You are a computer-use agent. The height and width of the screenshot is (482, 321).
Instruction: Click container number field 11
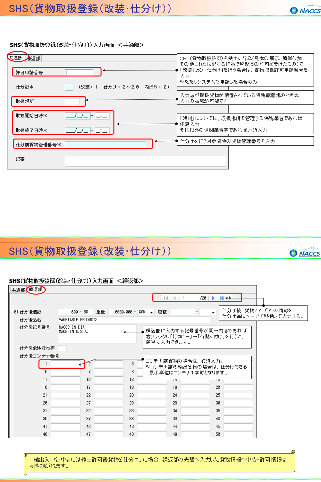pos(66,380)
